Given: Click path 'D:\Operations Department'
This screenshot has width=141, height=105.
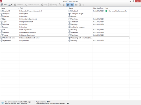Looking at the screenshot, I should pyautogui.click(x=28, y=19).
